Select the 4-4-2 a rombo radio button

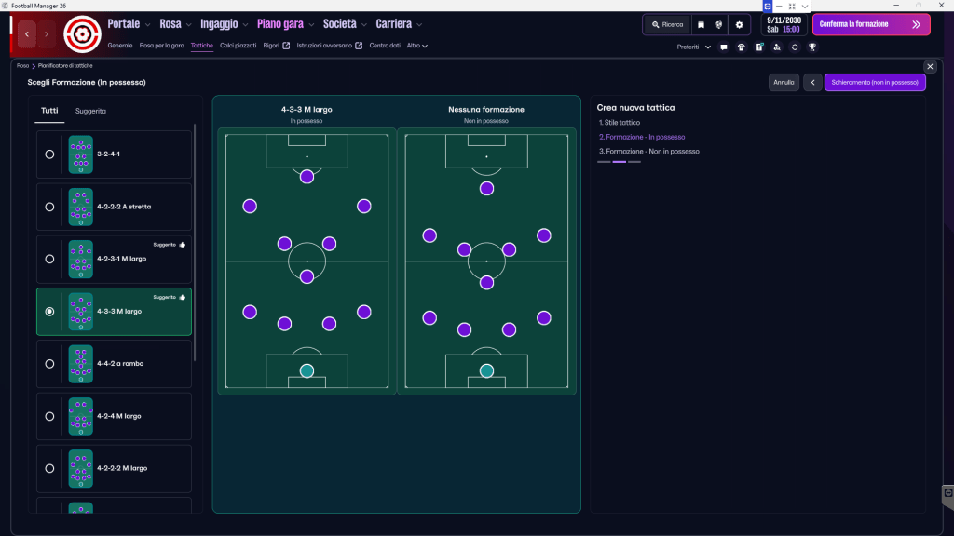pos(49,364)
